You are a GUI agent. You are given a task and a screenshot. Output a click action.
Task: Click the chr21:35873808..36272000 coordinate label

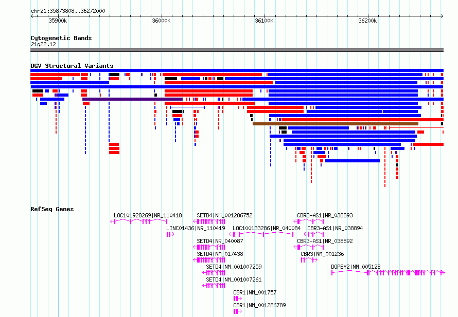[68, 11]
